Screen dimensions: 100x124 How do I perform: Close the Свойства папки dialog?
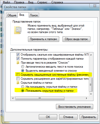click(x=95, y=6)
